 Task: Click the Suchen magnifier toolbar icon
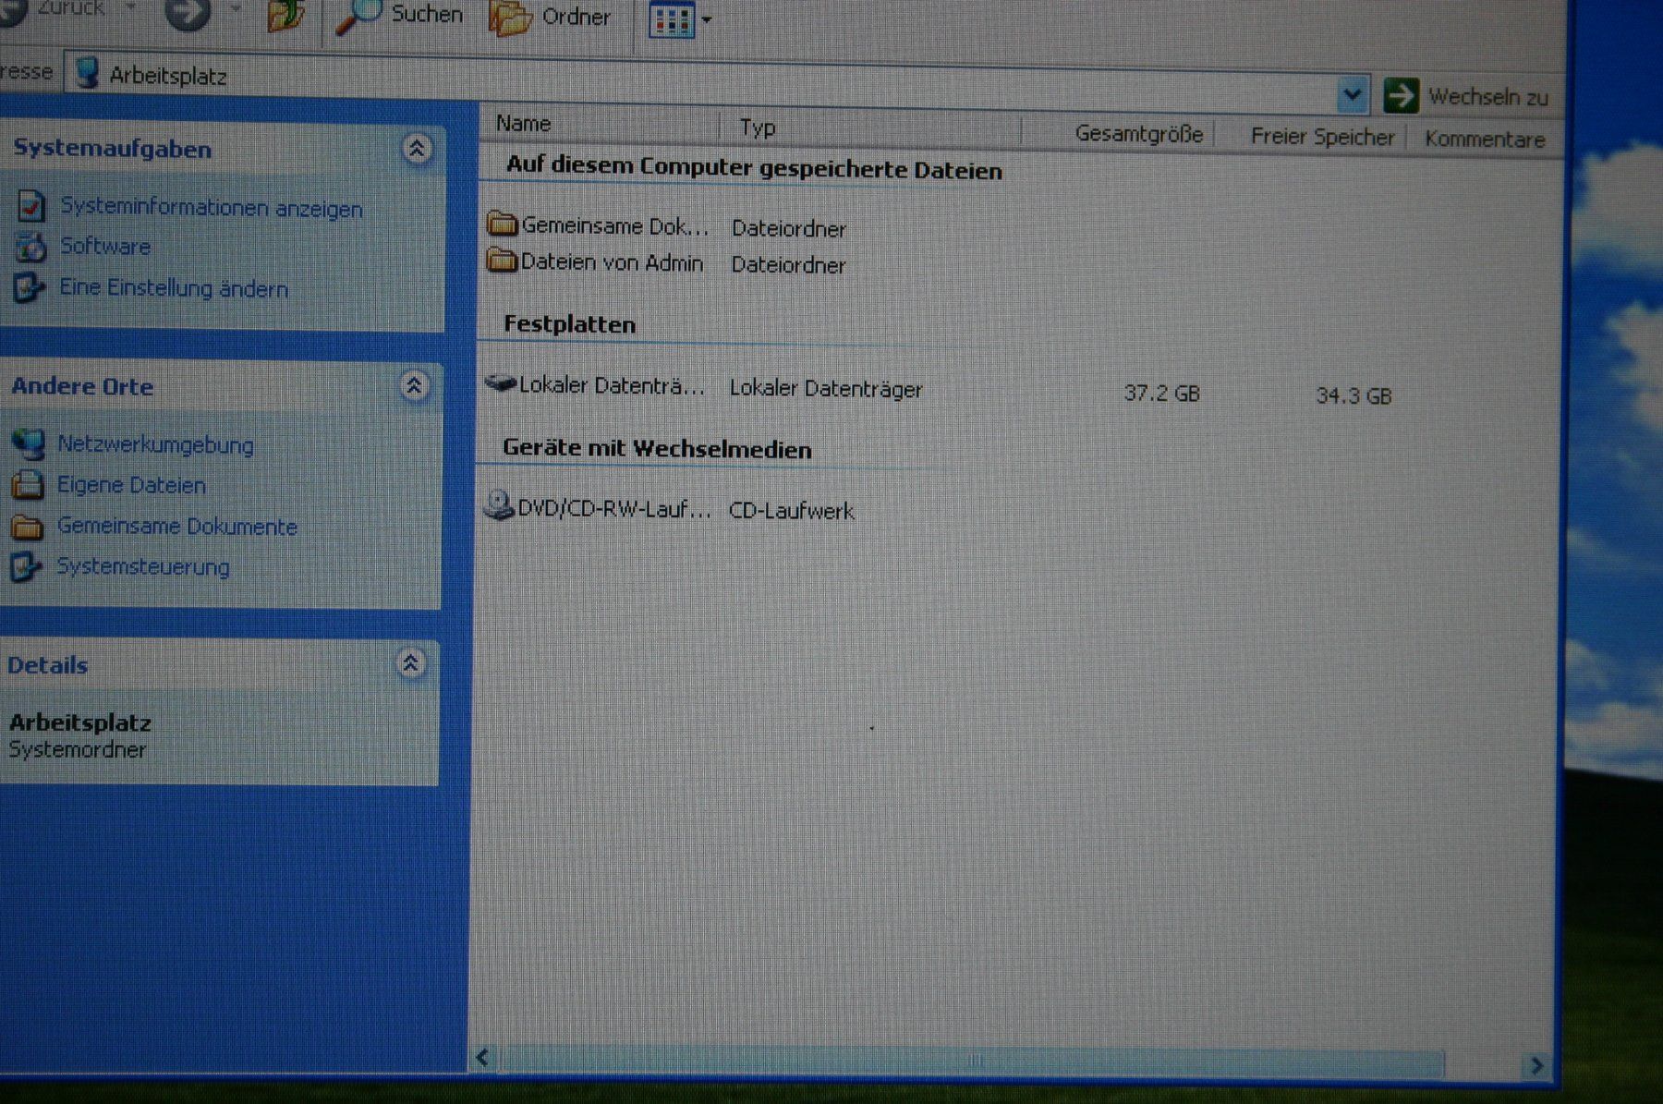[x=358, y=16]
